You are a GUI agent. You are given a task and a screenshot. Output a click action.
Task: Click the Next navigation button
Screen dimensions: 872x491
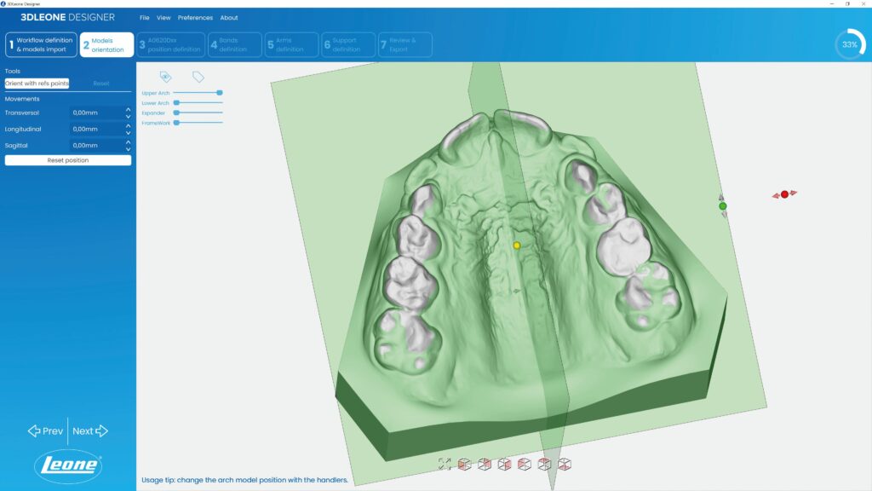89,431
